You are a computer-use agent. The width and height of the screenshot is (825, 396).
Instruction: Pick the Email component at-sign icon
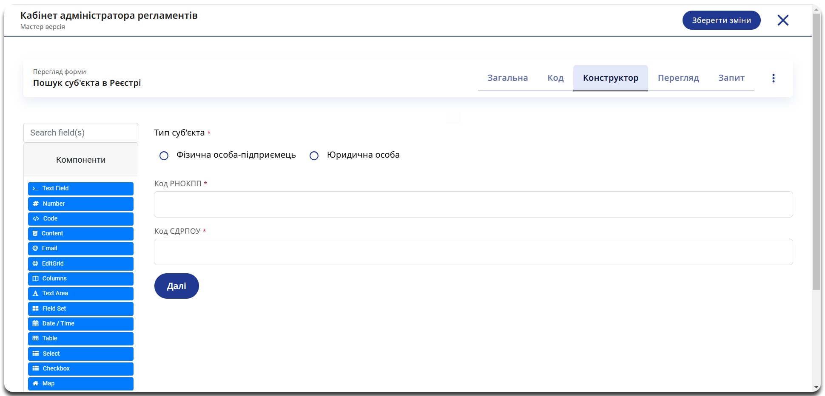[x=35, y=249]
